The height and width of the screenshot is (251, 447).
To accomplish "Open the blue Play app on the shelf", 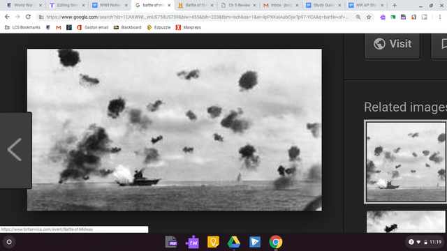I will pyautogui.click(x=255, y=242).
